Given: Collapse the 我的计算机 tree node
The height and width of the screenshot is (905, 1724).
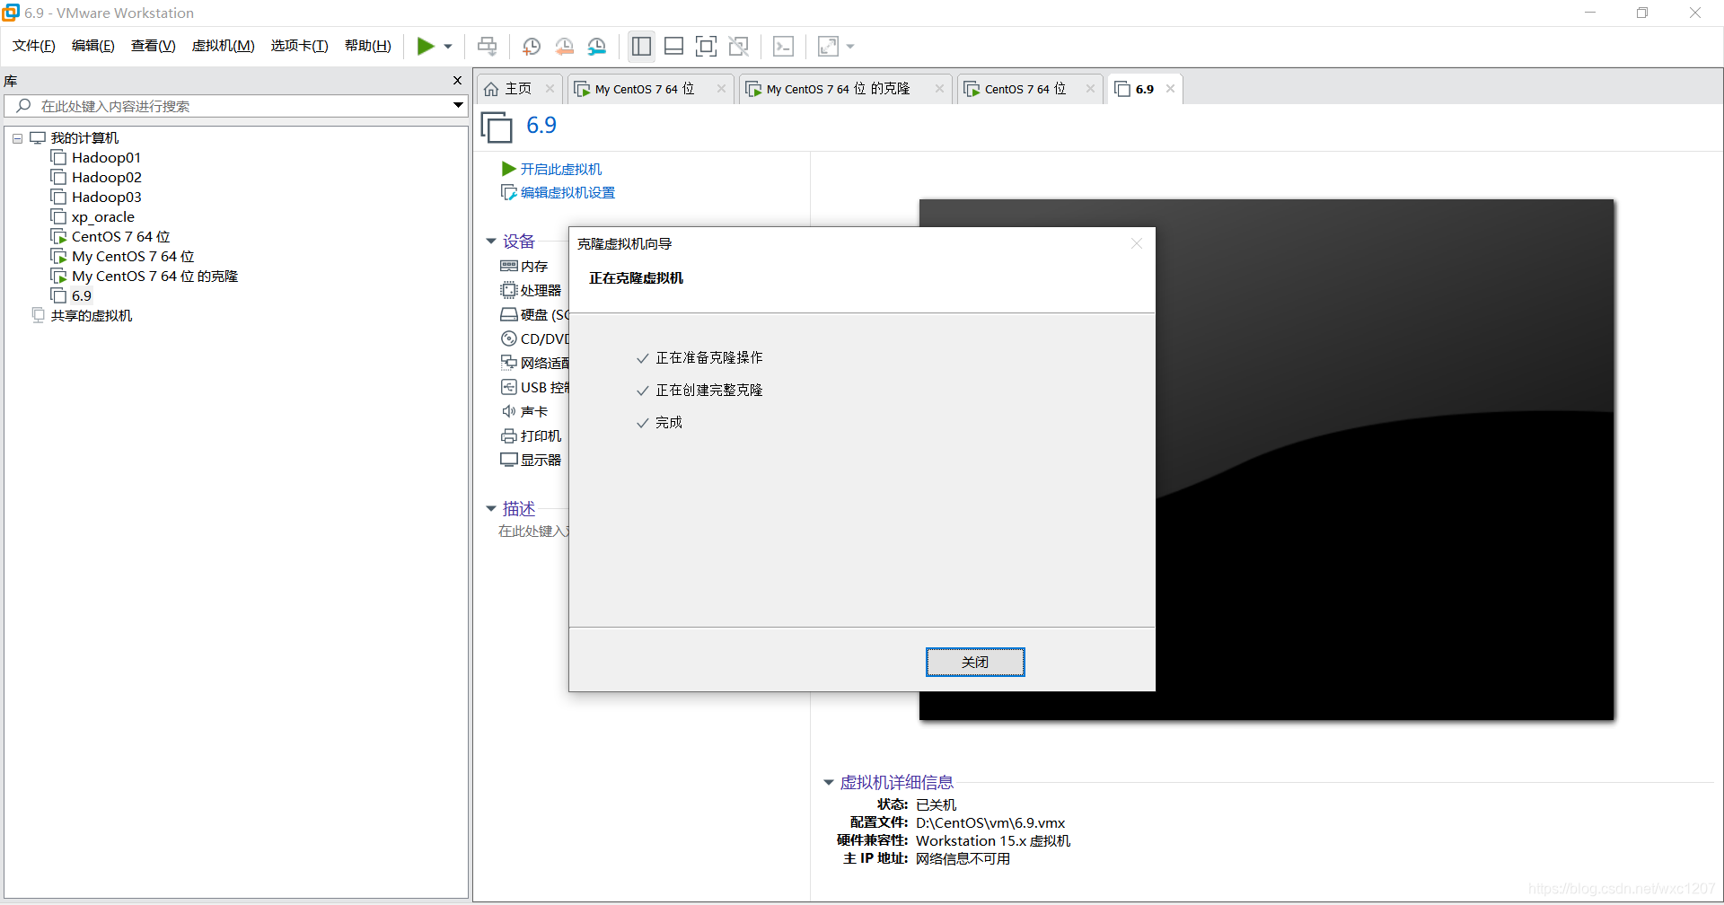Looking at the screenshot, I should [x=17, y=138].
